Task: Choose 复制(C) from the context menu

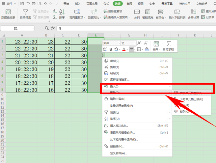Action: (115, 61)
